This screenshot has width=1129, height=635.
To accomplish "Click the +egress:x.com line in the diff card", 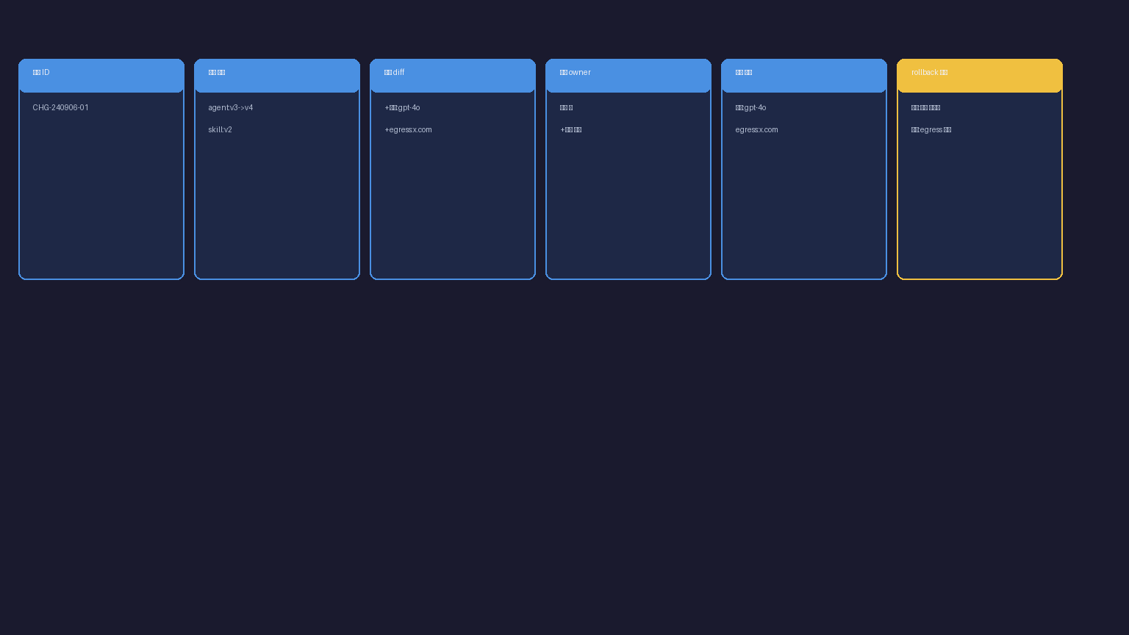I will tap(408, 130).
